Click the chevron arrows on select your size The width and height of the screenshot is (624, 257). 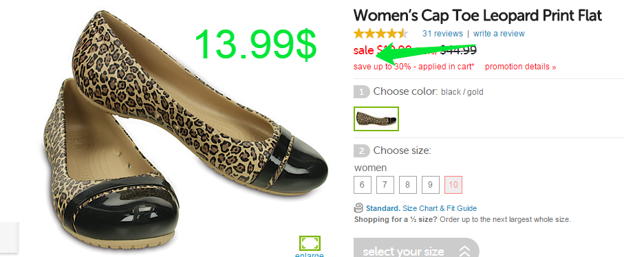click(x=464, y=251)
